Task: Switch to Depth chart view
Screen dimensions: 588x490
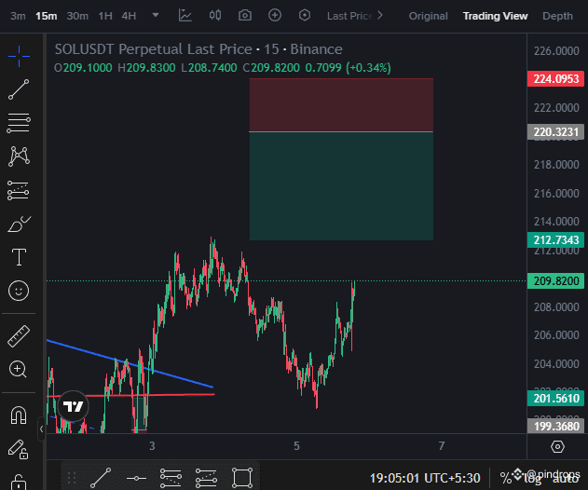Action: (557, 16)
